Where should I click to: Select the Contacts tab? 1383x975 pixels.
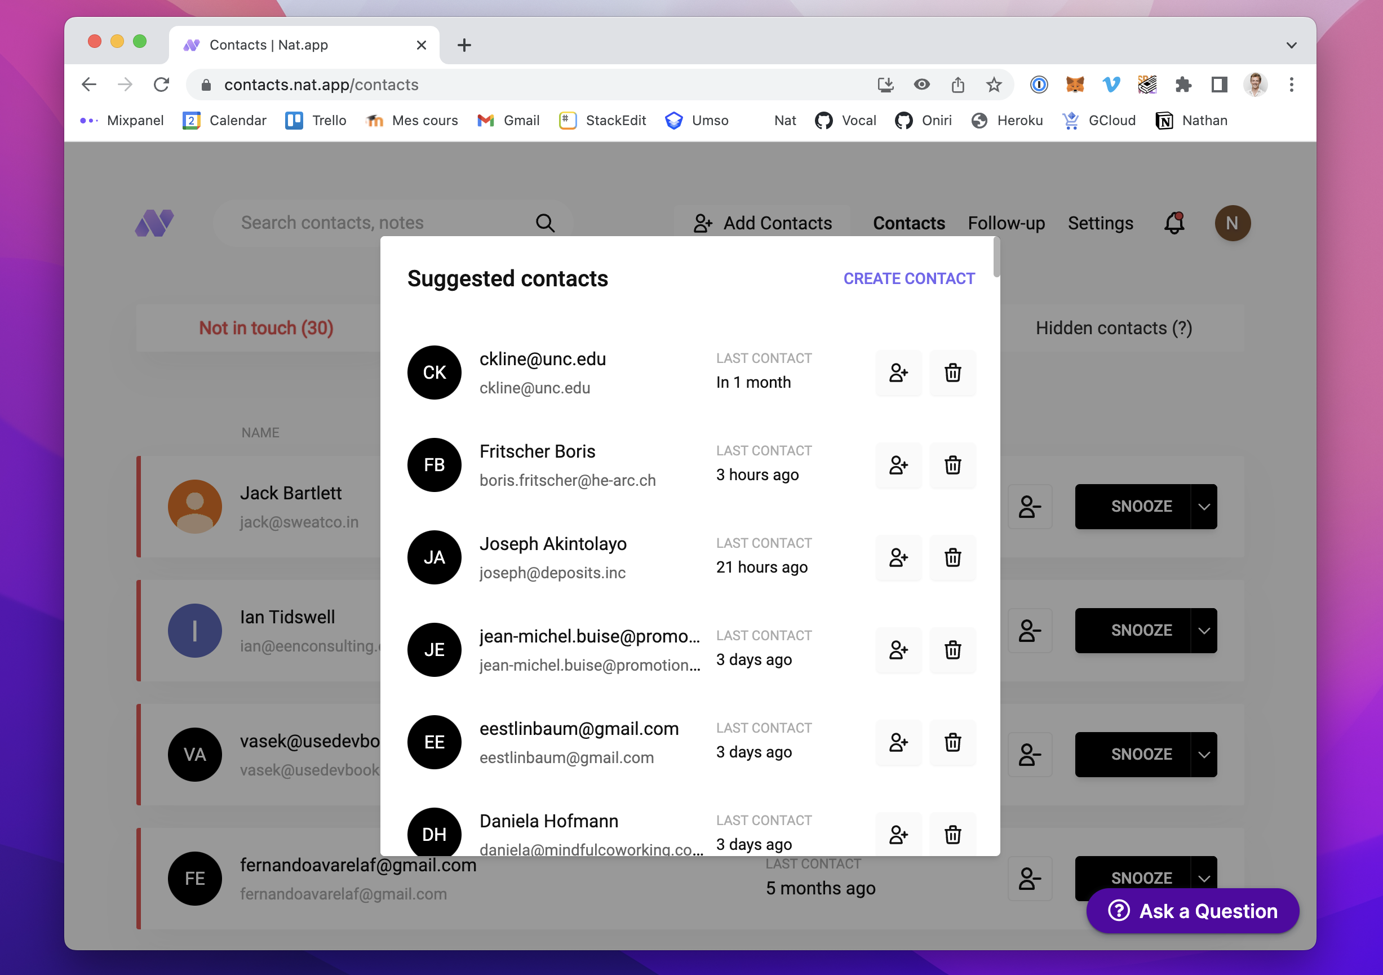click(x=908, y=223)
